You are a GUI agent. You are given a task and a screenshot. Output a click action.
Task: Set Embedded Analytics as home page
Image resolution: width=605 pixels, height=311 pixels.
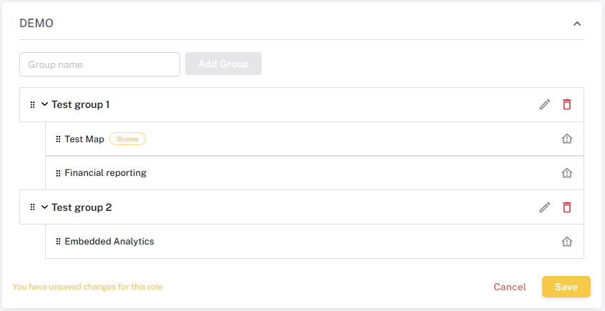[567, 242]
